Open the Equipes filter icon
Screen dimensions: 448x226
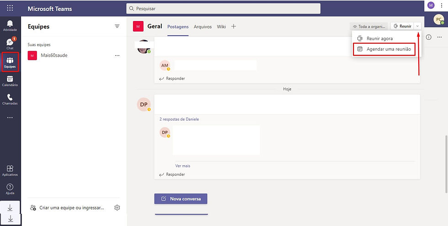117,26
